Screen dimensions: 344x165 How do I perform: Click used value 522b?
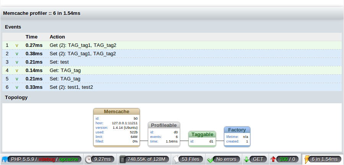pyautogui.click(x=134, y=132)
